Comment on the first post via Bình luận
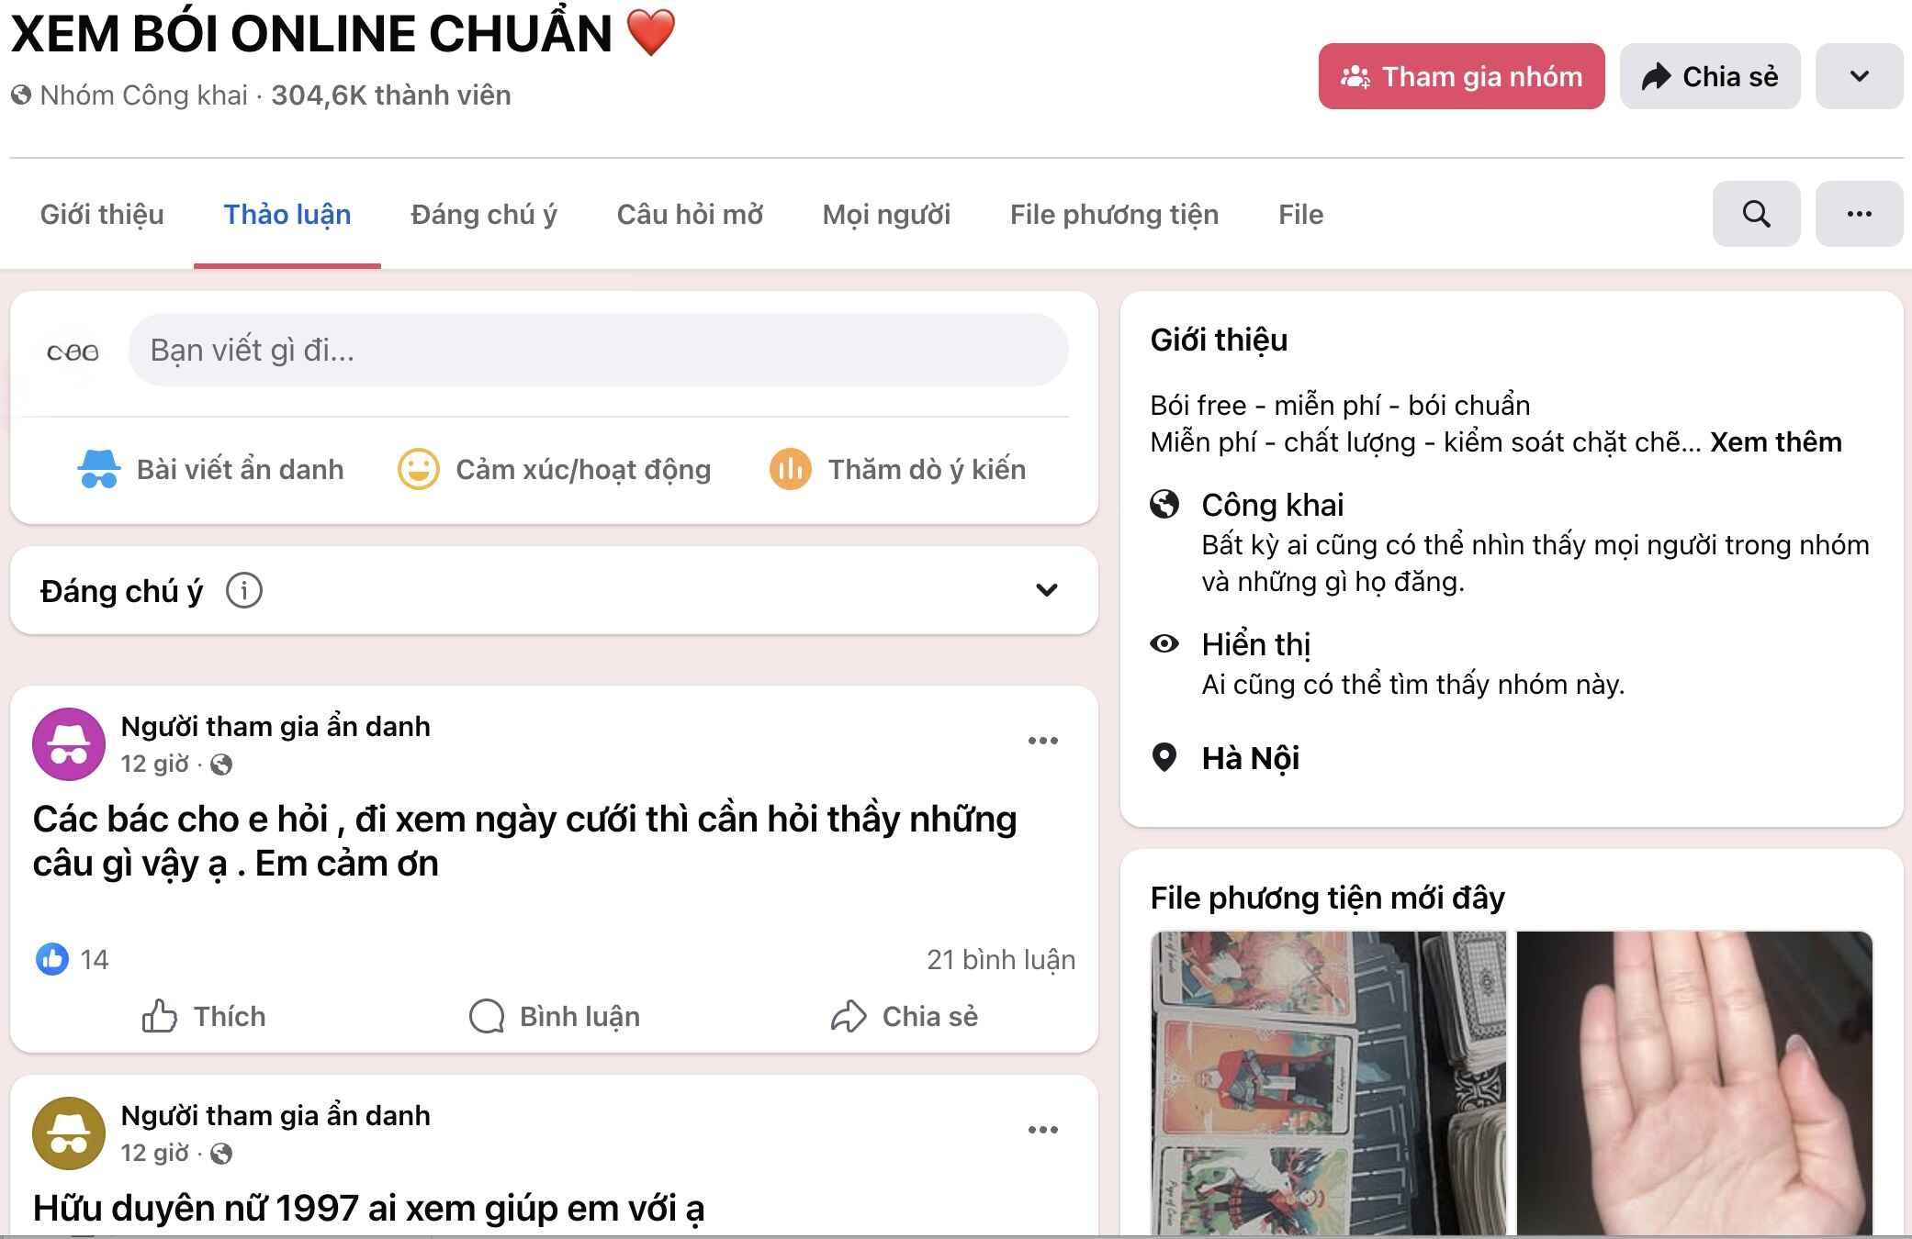 tap(554, 1016)
